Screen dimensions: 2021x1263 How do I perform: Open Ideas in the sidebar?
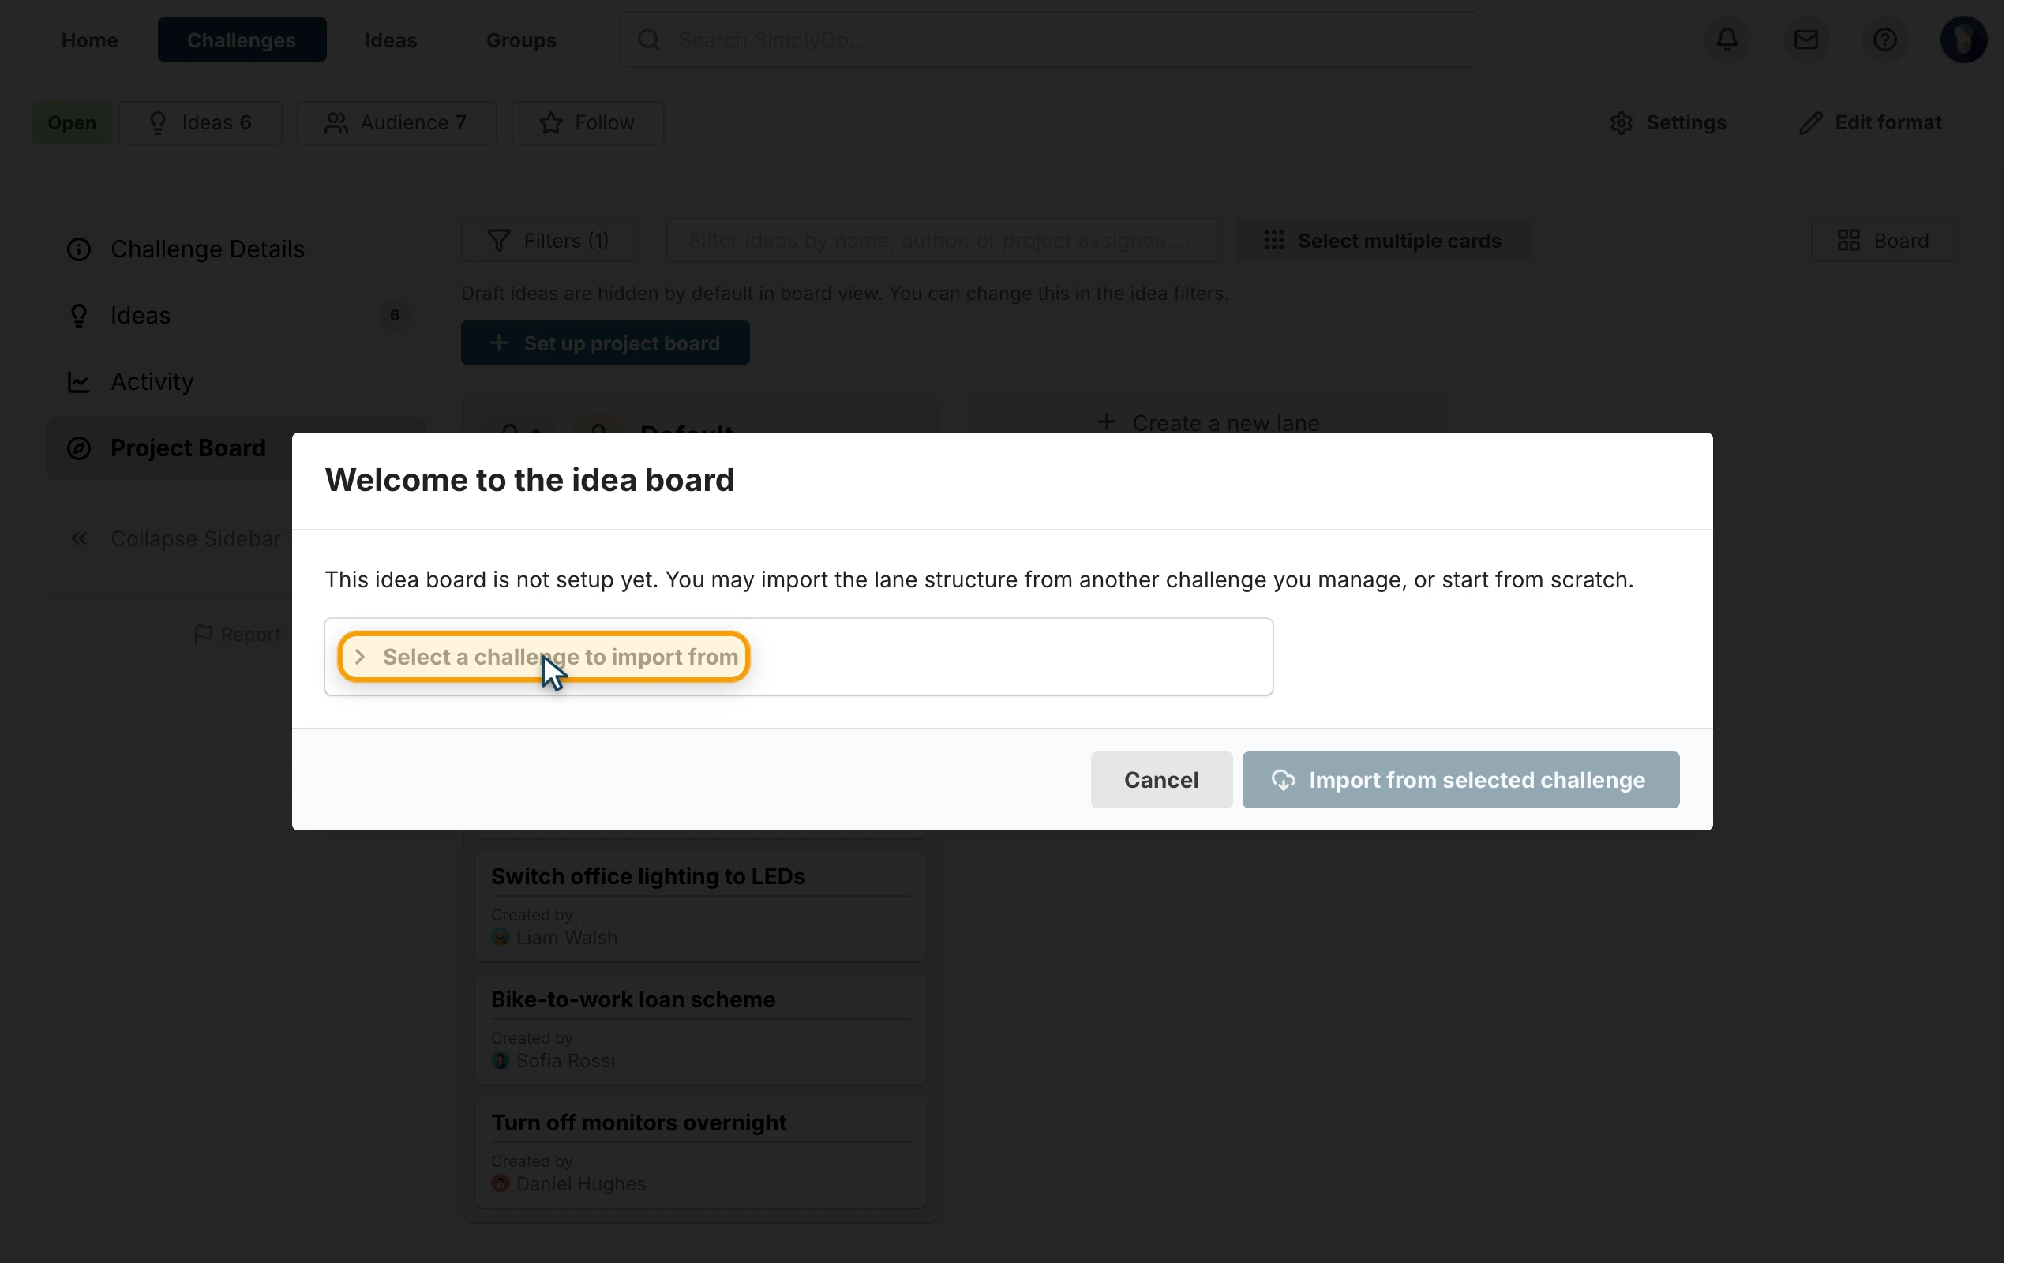[x=237, y=315]
